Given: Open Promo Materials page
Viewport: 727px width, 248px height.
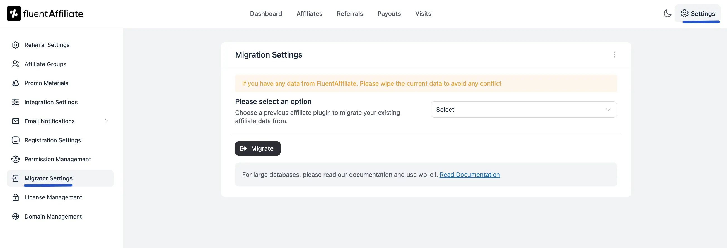Looking at the screenshot, I should (x=60, y=83).
